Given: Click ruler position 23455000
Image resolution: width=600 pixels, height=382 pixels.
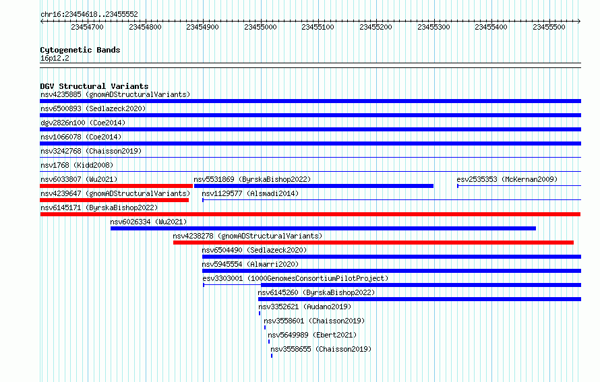Looking at the screenshot, I should pos(260,27).
